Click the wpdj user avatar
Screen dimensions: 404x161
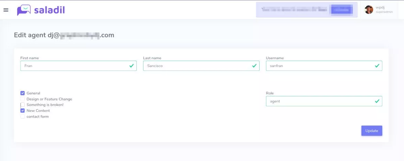pos(369,10)
